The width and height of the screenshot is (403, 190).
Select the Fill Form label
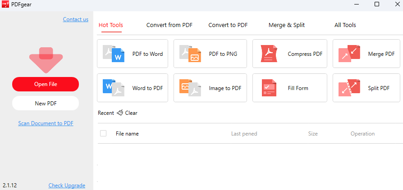298,88
